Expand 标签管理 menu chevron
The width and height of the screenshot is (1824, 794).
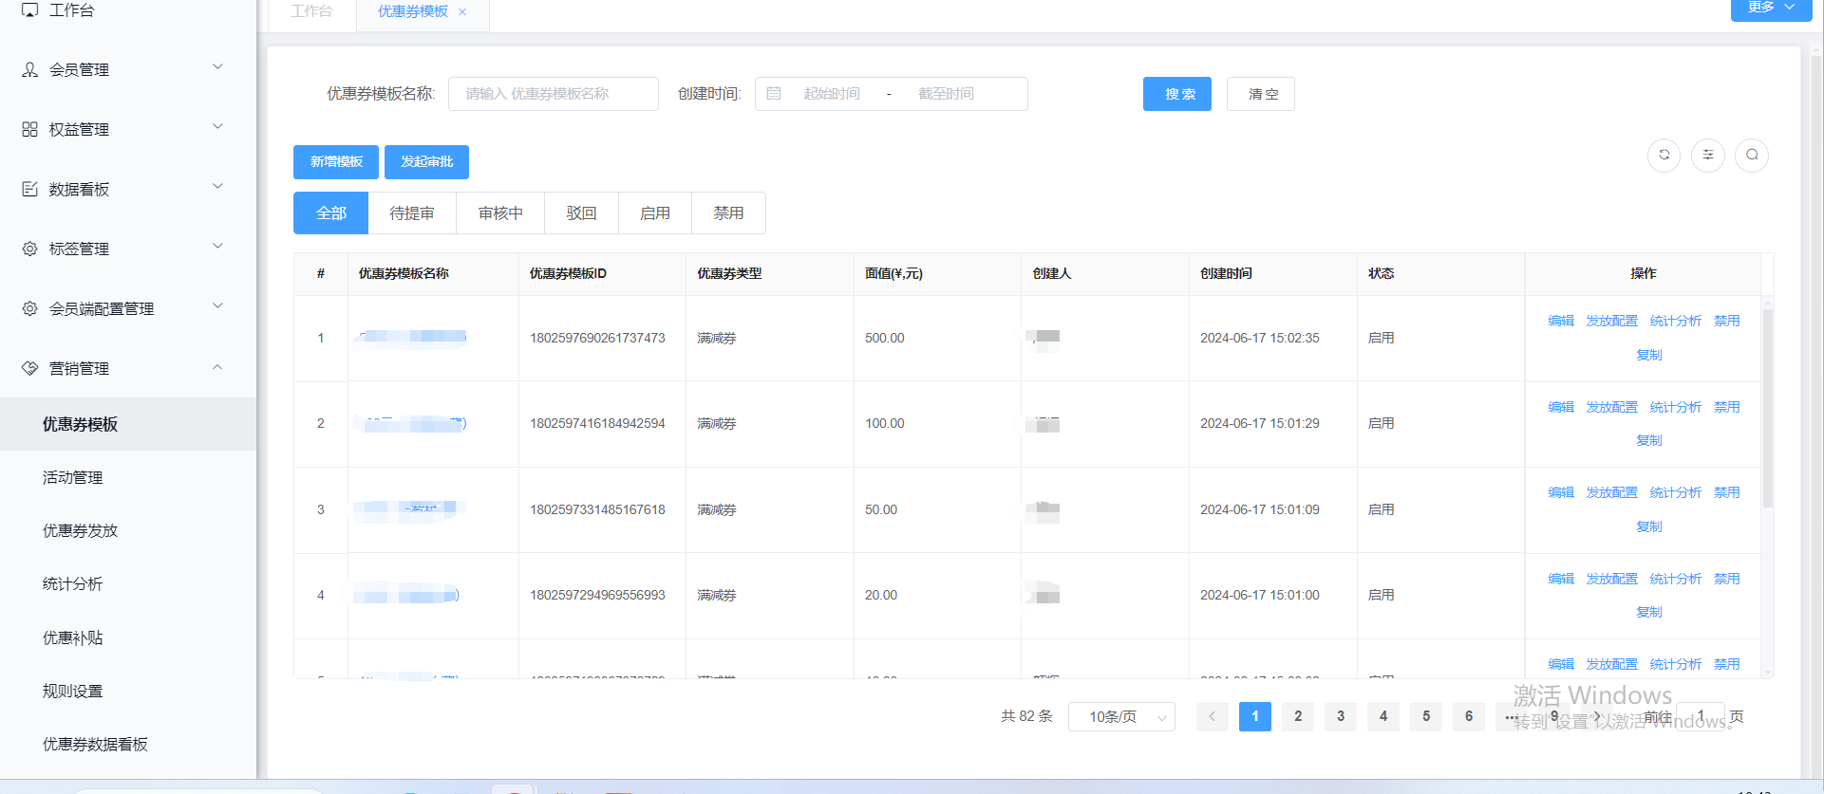point(217,246)
